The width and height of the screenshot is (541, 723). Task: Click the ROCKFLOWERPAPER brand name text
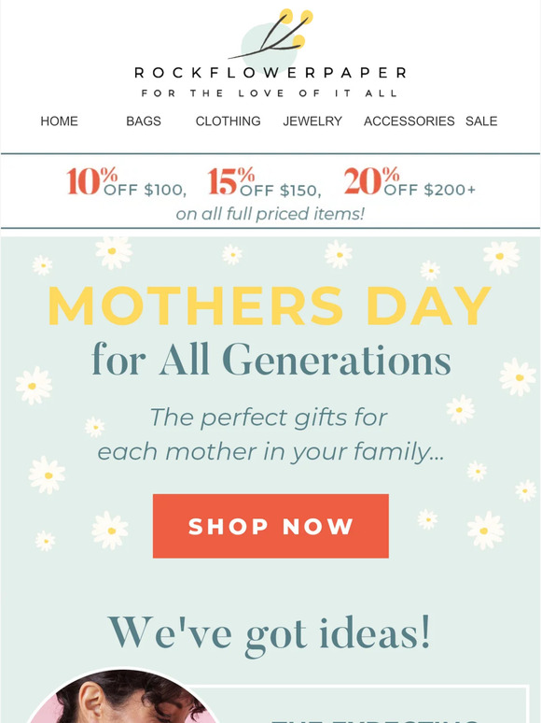point(270,73)
